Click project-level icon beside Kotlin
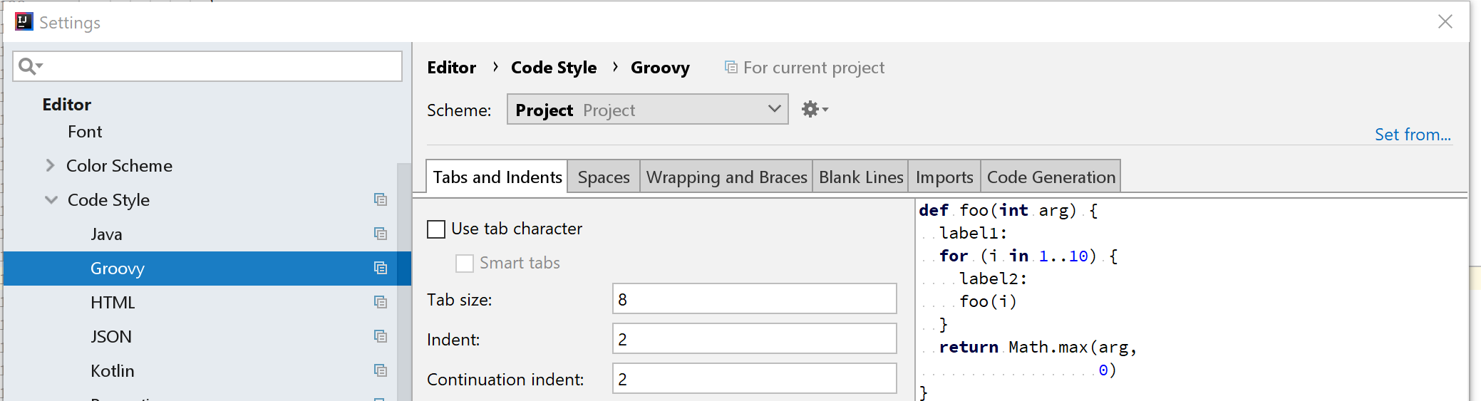Viewport: 1481px width, 401px height. 381,371
